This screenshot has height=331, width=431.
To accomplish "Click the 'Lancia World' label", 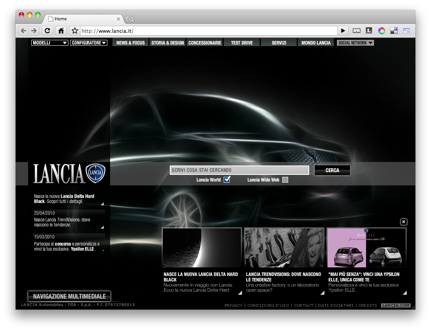I will tap(208, 180).
